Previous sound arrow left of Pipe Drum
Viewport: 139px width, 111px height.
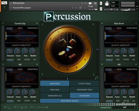pos(102,23)
